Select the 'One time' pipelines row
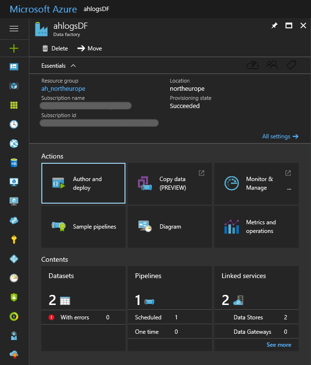311x365 pixels. (x=170, y=332)
